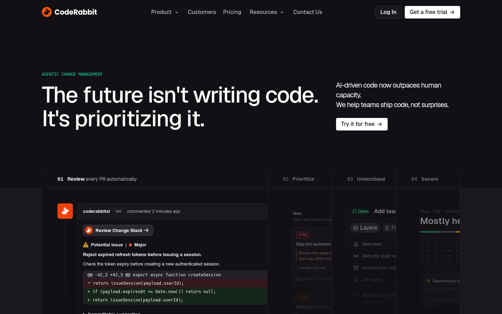Click the Log In button
This screenshot has width=502, height=314.
coord(388,12)
